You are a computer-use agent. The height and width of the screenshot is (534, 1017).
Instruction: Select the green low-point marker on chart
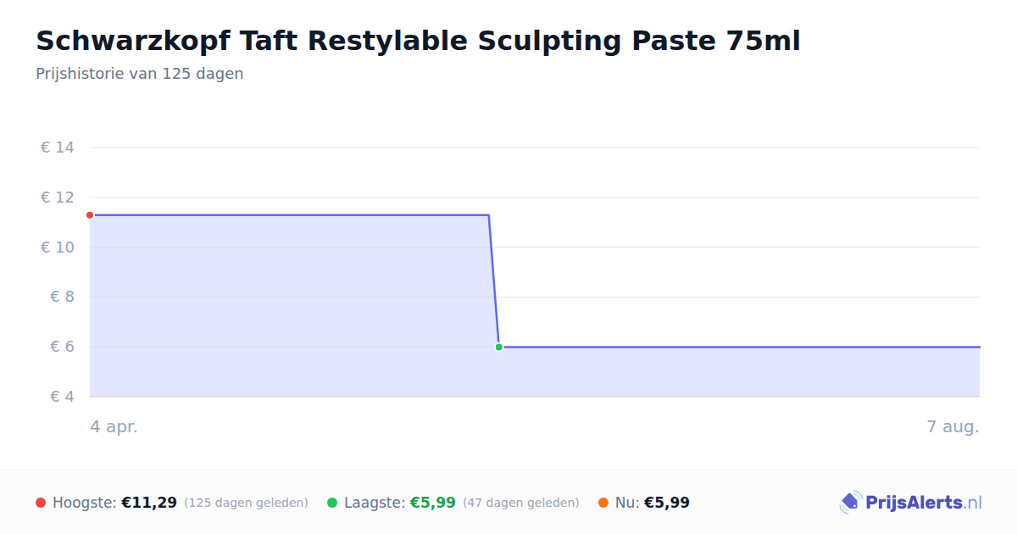(x=499, y=347)
